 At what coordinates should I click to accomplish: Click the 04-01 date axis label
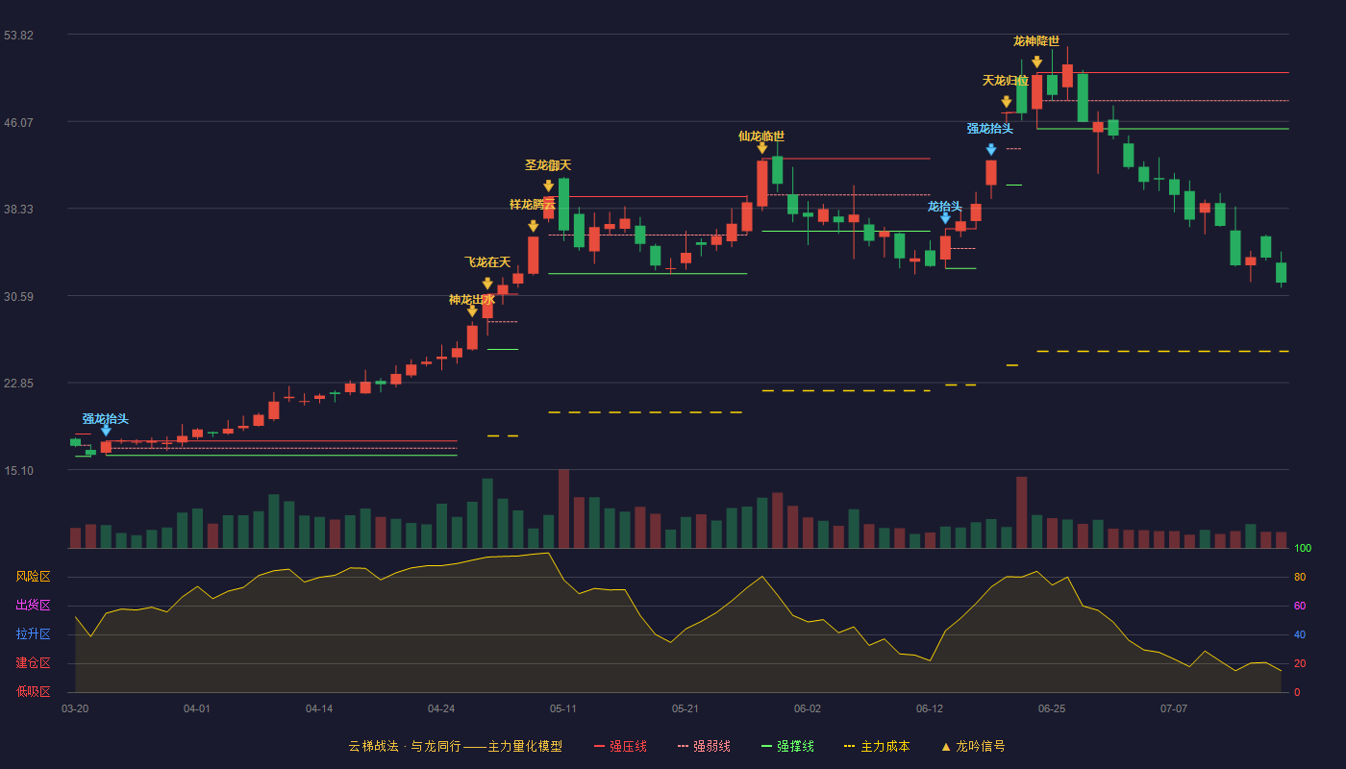click(197, 708)
